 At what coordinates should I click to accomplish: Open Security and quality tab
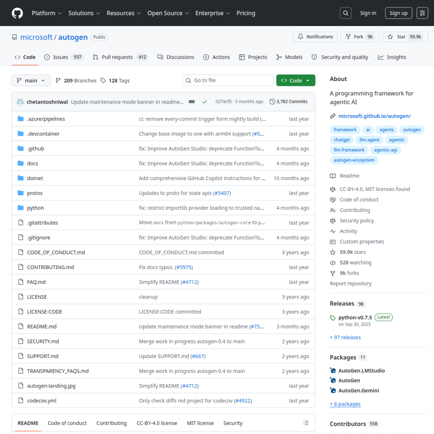[x=340, y=57]
